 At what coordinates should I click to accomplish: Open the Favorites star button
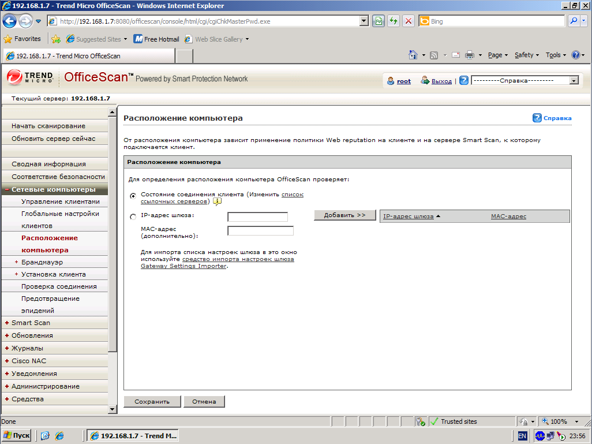[x=22, y=39]
